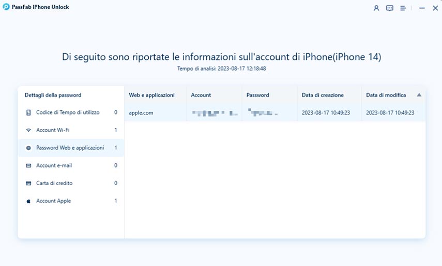Toggle sort arrow on Data di modifica

click(x=419, y=95)
